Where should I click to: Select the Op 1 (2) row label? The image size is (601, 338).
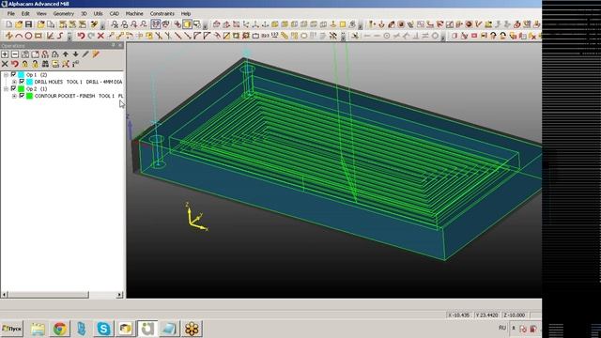coord(37,75)
